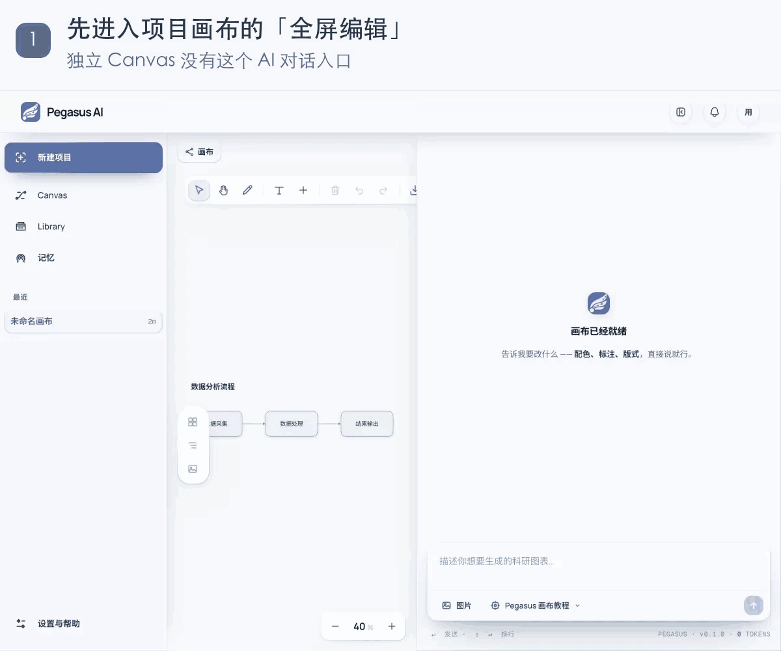Select the hand pan tool
The height and width of the screenshot is (651, 781).
click(x=223, y=190)
